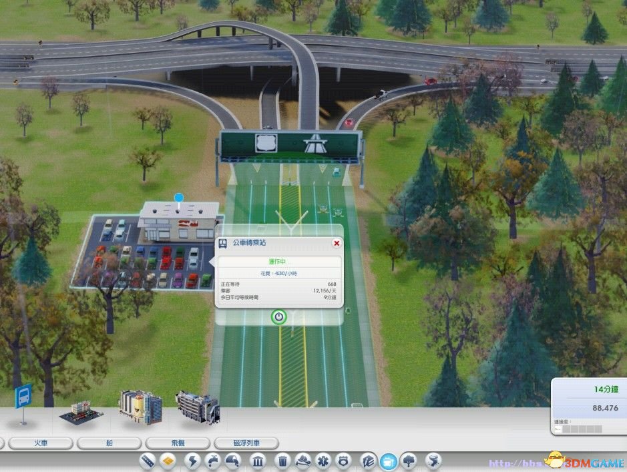The image size is (627, 472).
Task: Toggle the bus station power button
Action: (x=279, y=317)
